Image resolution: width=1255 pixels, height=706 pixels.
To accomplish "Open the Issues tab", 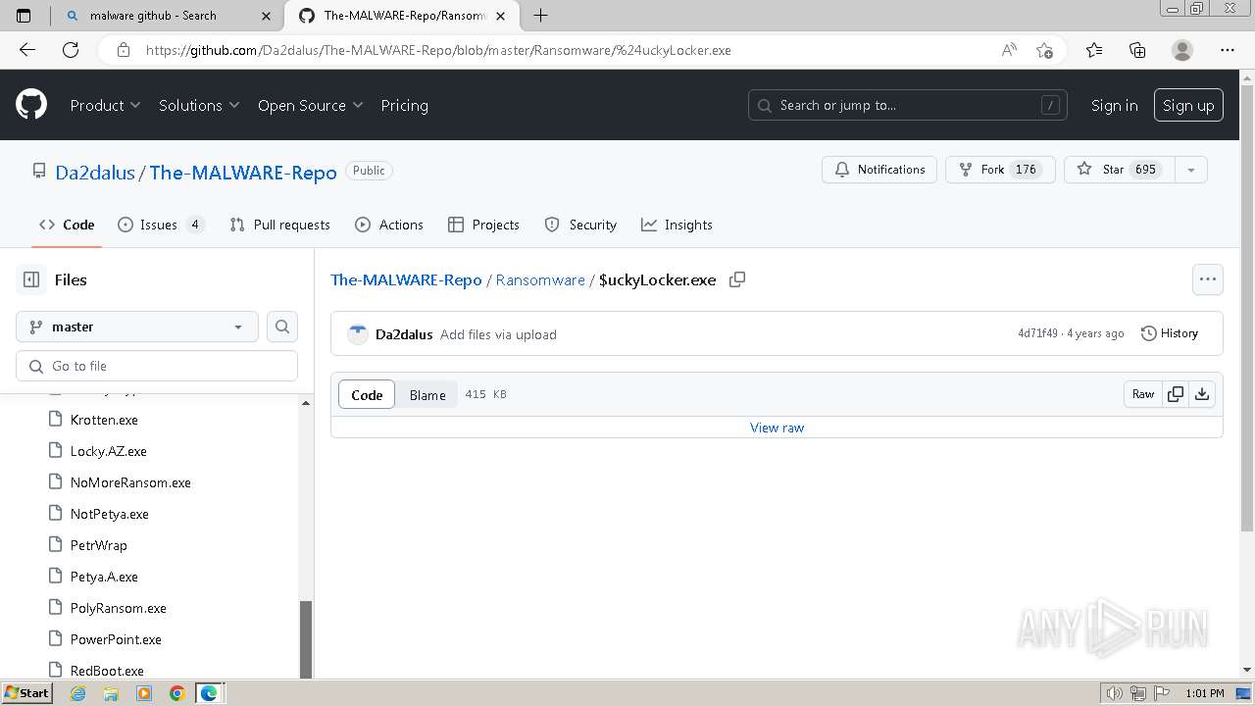I will (161, 225).
